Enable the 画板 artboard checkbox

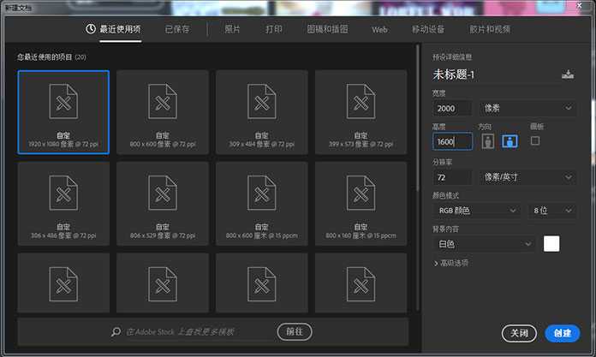pyautogui.click(x=535, y=140)
